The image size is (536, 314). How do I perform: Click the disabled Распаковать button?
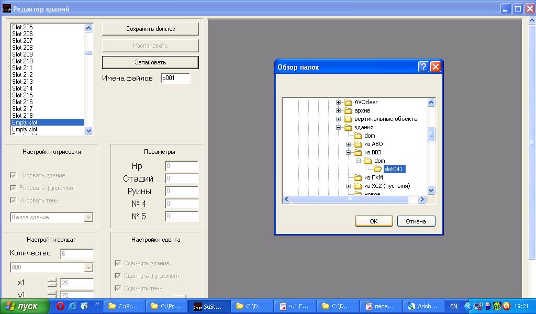(150, 46)
